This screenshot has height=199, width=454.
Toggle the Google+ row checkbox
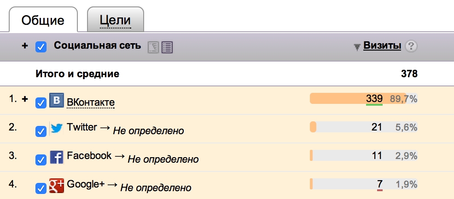coord(41,188)
